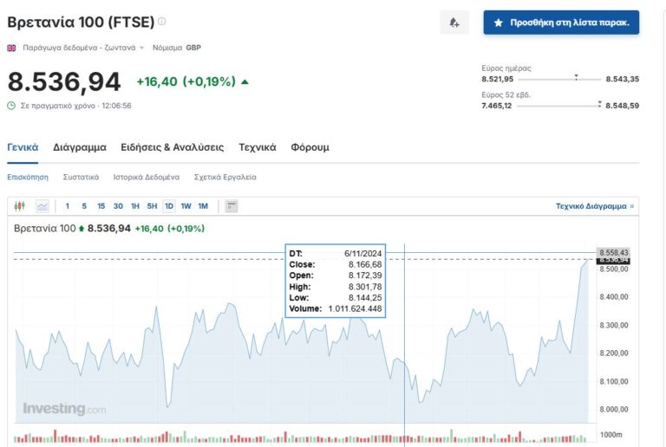Click Προσθήκη στη λίστα παρακ. button
Viewport: 666px width, 447px height.
[561, 23]
